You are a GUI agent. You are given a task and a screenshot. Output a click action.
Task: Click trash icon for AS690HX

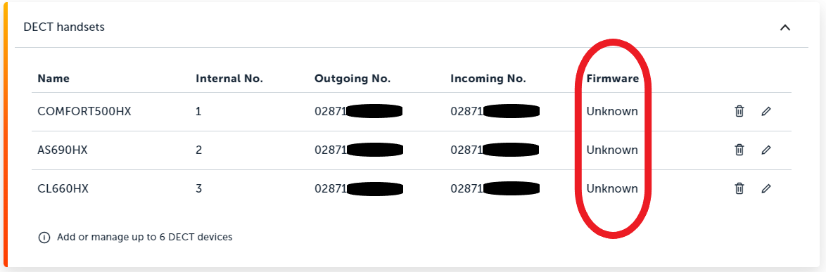click(x=739, y=150)
